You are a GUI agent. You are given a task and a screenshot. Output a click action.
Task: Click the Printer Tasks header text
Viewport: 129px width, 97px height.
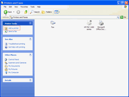(x=11, y=24)
